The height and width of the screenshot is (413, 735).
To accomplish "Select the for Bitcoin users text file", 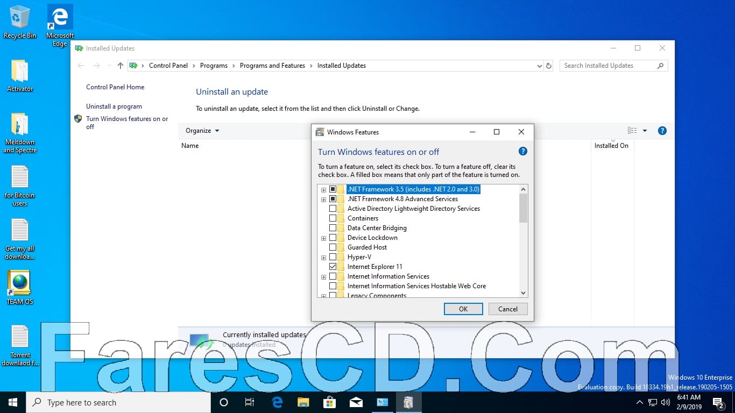I will [20, 186].
